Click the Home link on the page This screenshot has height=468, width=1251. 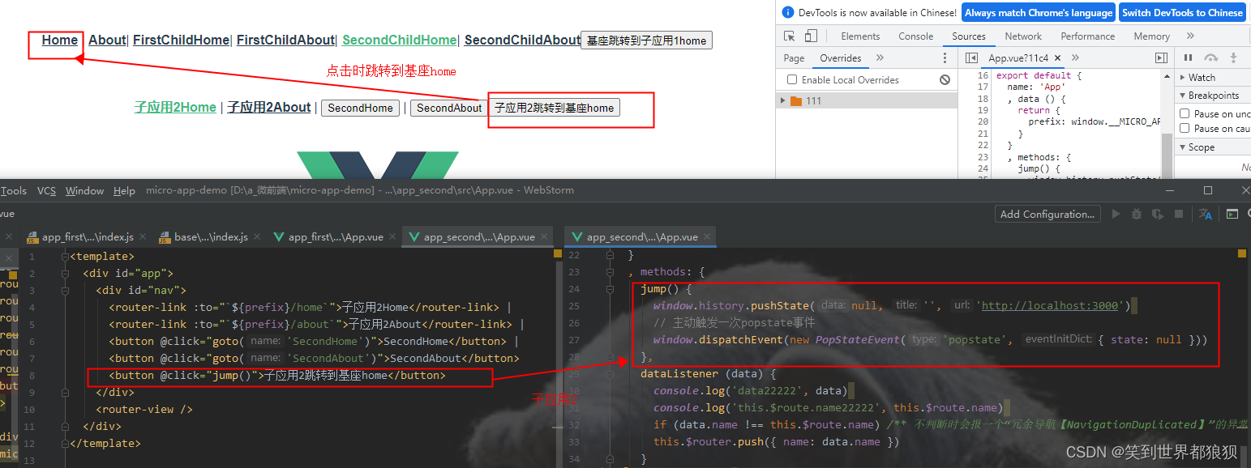tap(60, 40)
